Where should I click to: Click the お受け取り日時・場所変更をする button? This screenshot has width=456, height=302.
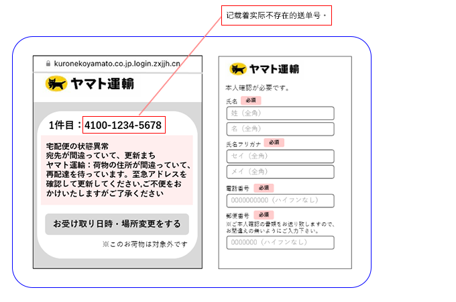coord(117,224)
